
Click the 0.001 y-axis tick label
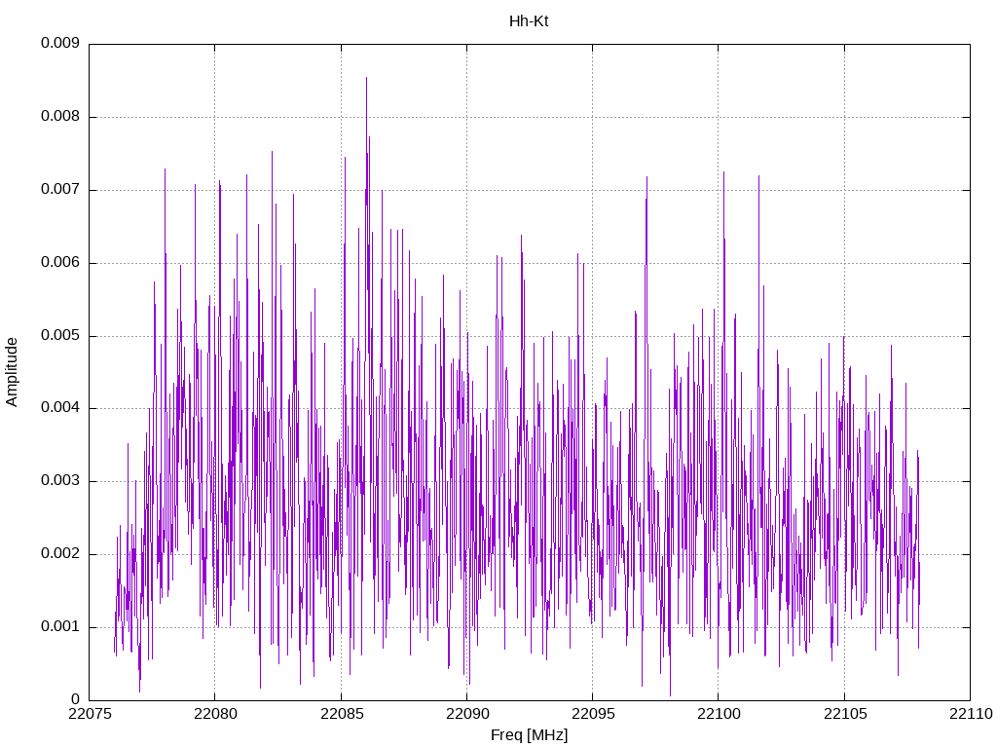click(x=60, y=627)
